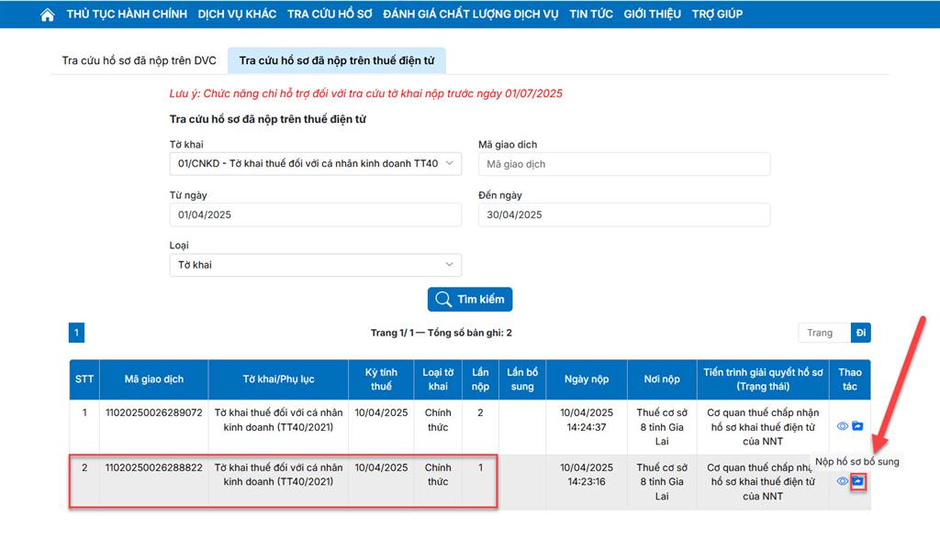
Task: Open 'THỦ TỤC HÀNH CHÍNH' menu
Action: tap(127, 15)
